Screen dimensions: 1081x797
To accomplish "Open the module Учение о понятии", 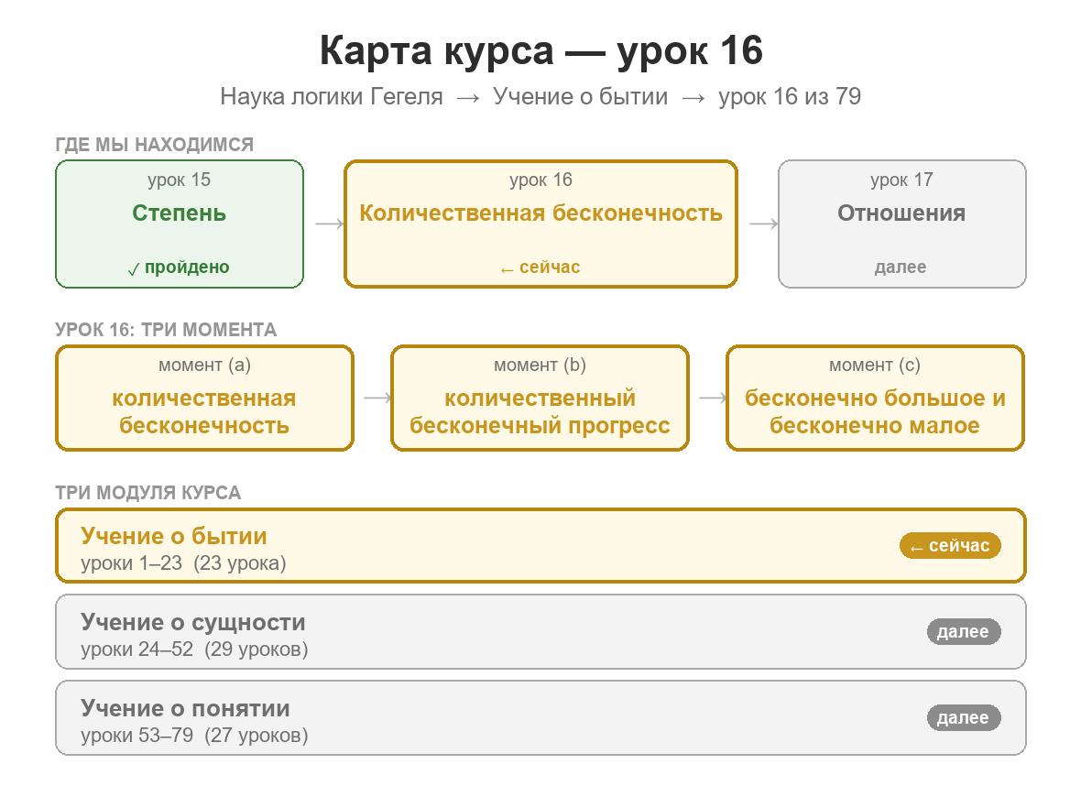I will 540,717.
